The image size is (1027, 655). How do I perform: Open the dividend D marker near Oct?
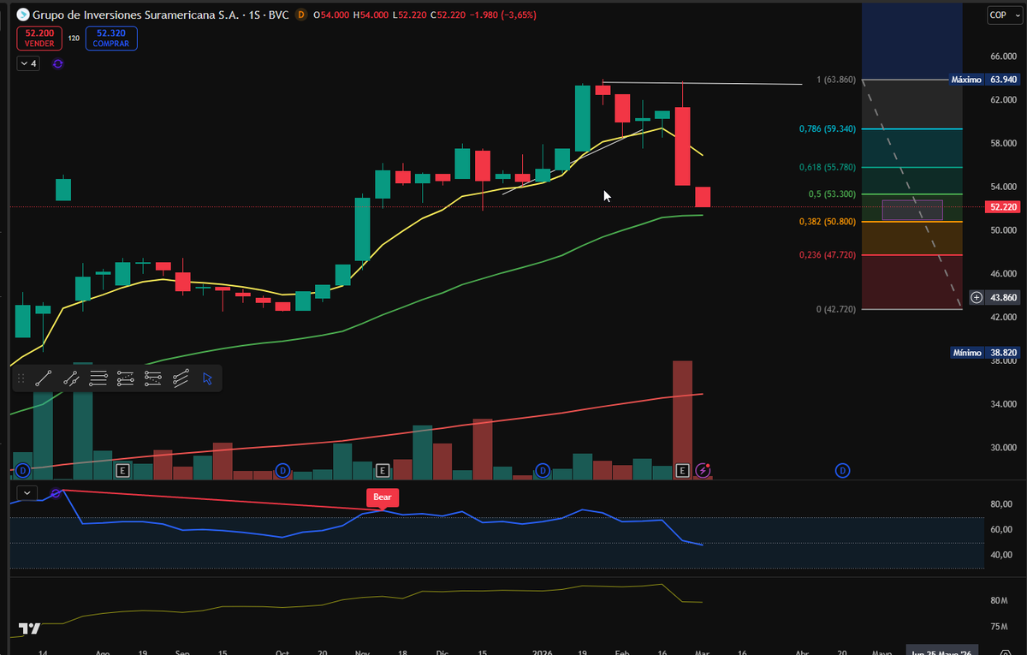tap(283, 470)
